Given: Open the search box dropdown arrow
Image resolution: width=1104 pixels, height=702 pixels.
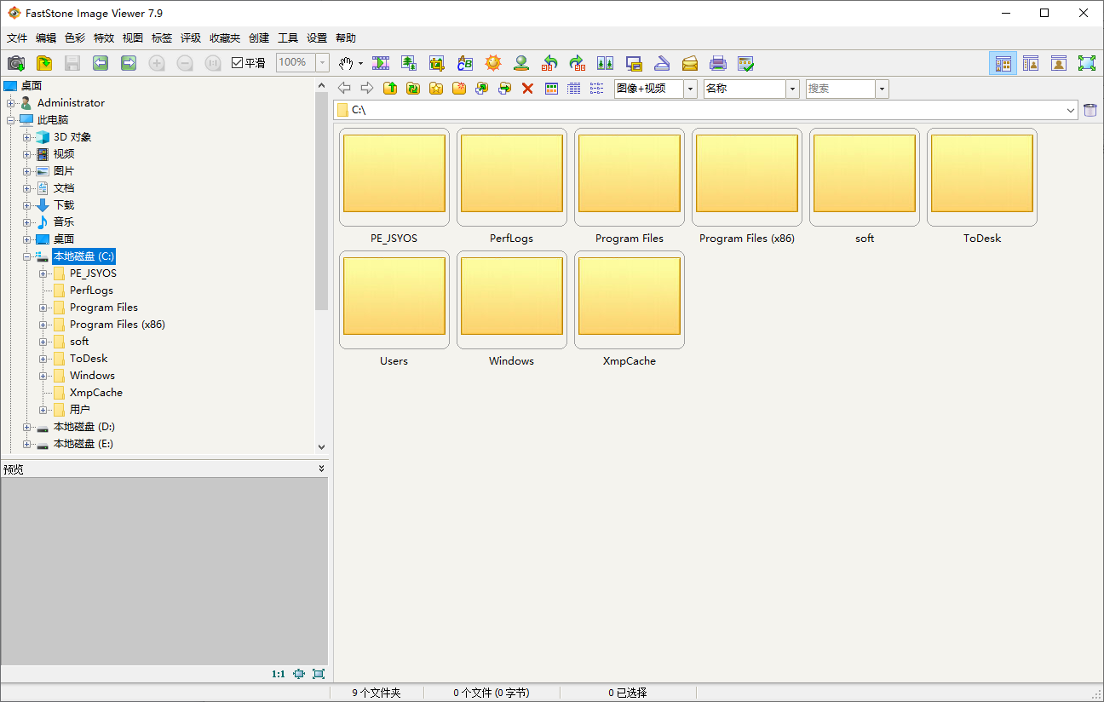Looking at the screenshot, I should (x=883, y=89).
